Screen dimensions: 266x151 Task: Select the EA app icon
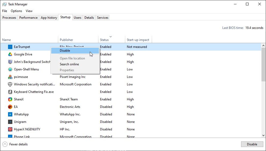[10, 107]
